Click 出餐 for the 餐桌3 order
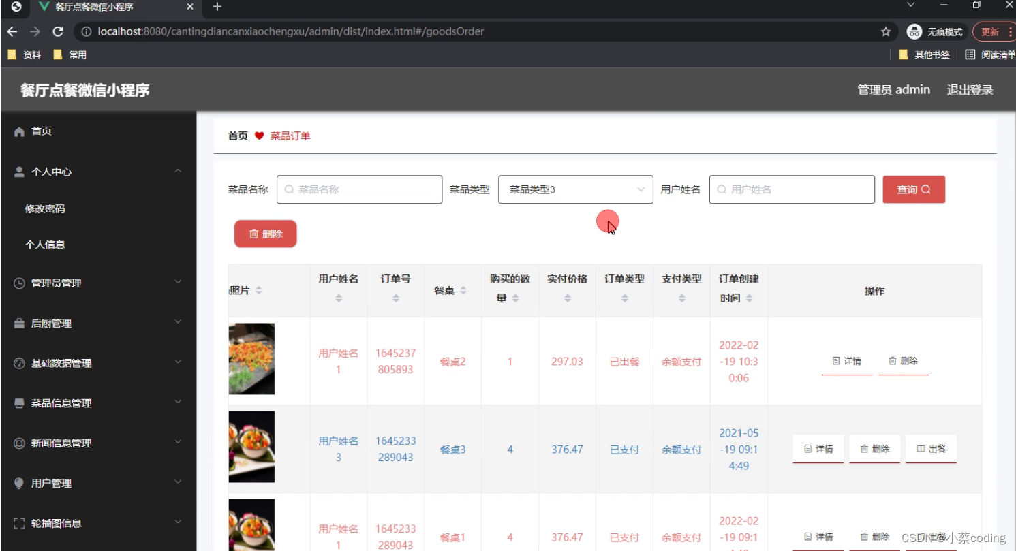Viewport: 1016px width, 551px height. pyautogui.click(x=932, y=449)
